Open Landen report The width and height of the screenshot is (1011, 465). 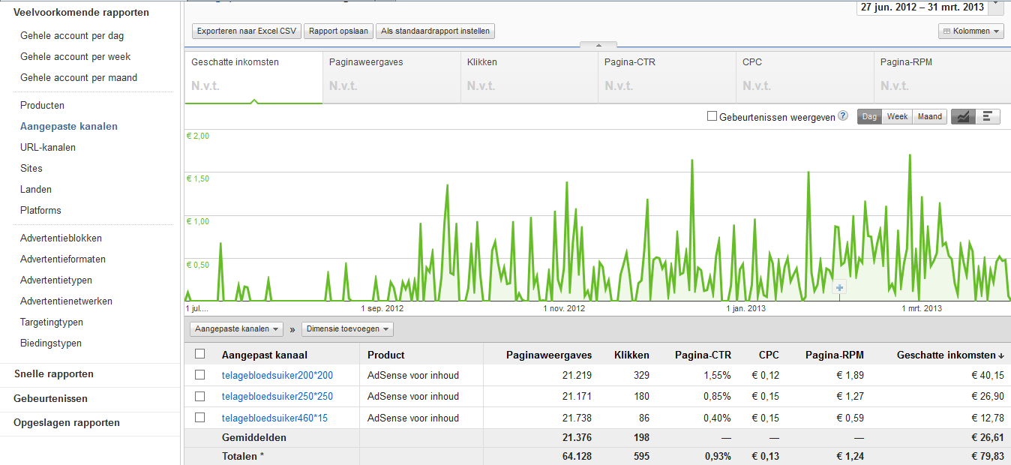click(36, 189)
